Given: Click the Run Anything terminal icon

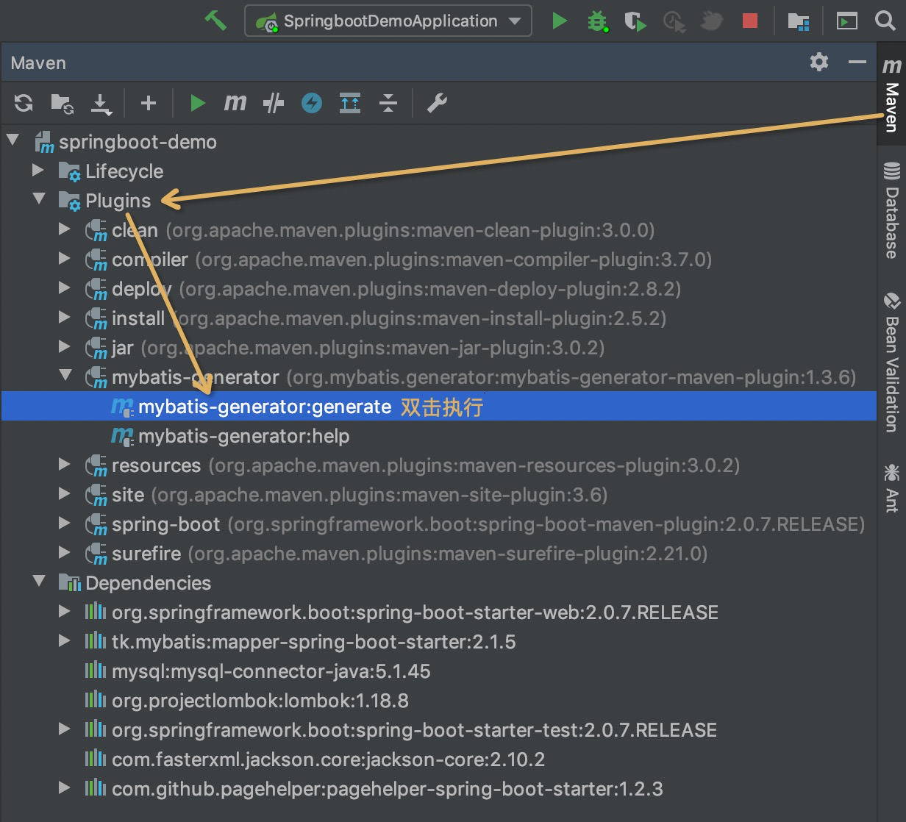Looking at the screenshot, I should tap(847, 21).
